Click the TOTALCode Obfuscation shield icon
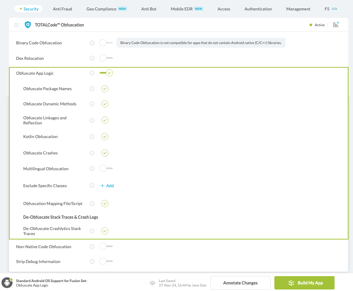Image resolution: width=353 pixels, height=291 pixels. pos(28,25)
